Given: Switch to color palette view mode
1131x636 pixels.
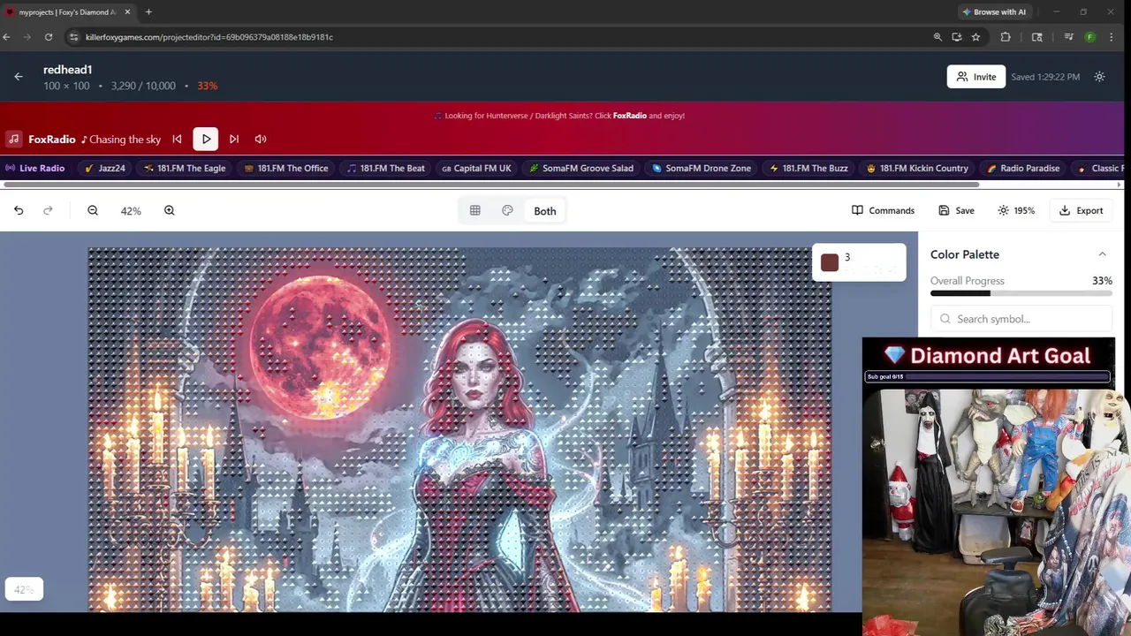Looking at the screenshot, I should (x=507, y=210).
